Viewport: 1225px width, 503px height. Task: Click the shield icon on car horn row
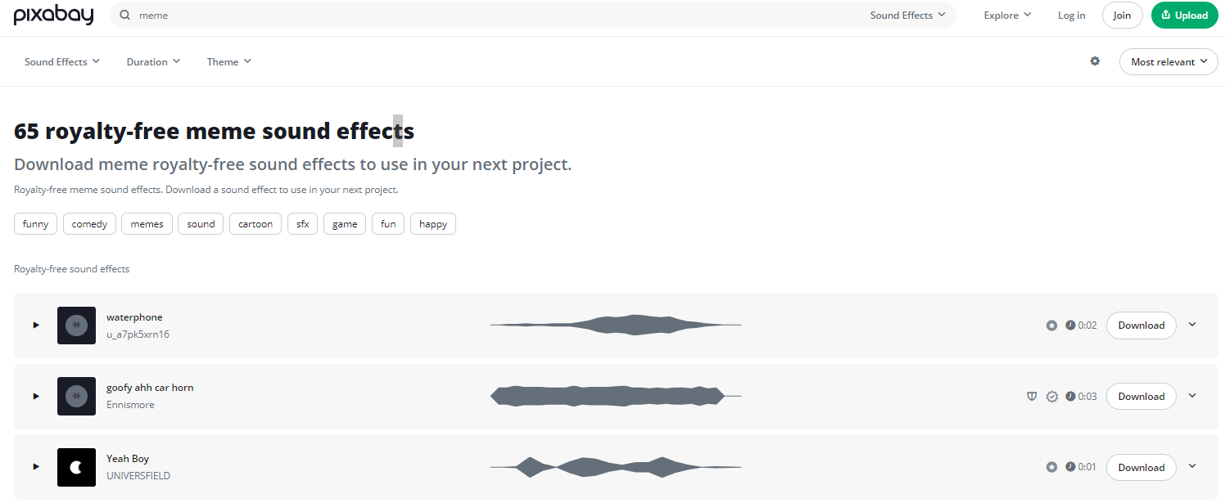coord(1032,396)
